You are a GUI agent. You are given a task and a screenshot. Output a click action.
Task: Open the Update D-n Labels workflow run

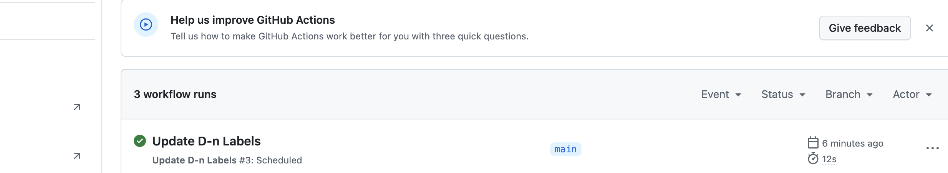click(x=206, y=141)
